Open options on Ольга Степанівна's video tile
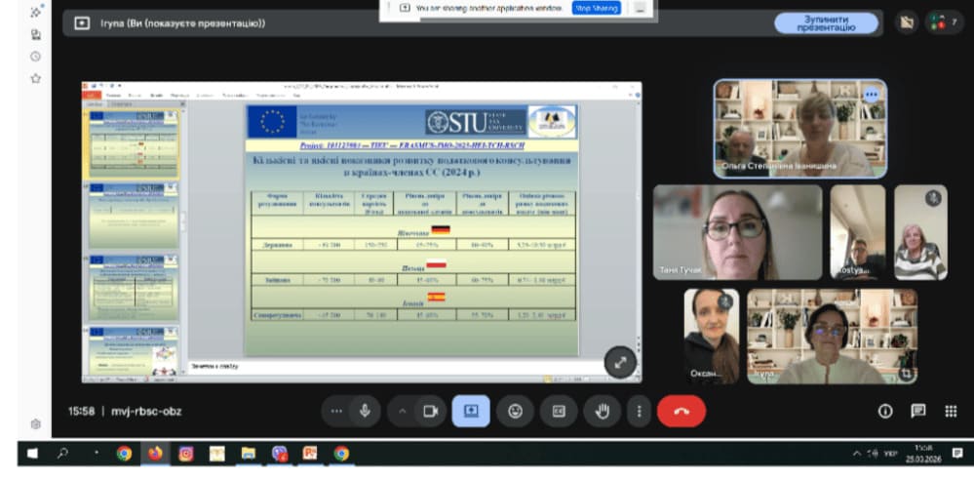This screenshot has height=480, width=974. (871, 95)
